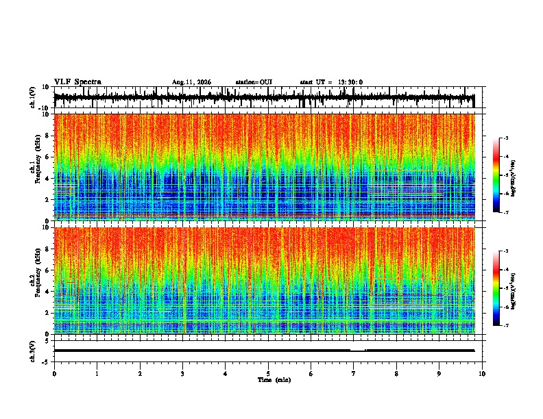Click time axis tick label "7"

click(x=354, y=374)
